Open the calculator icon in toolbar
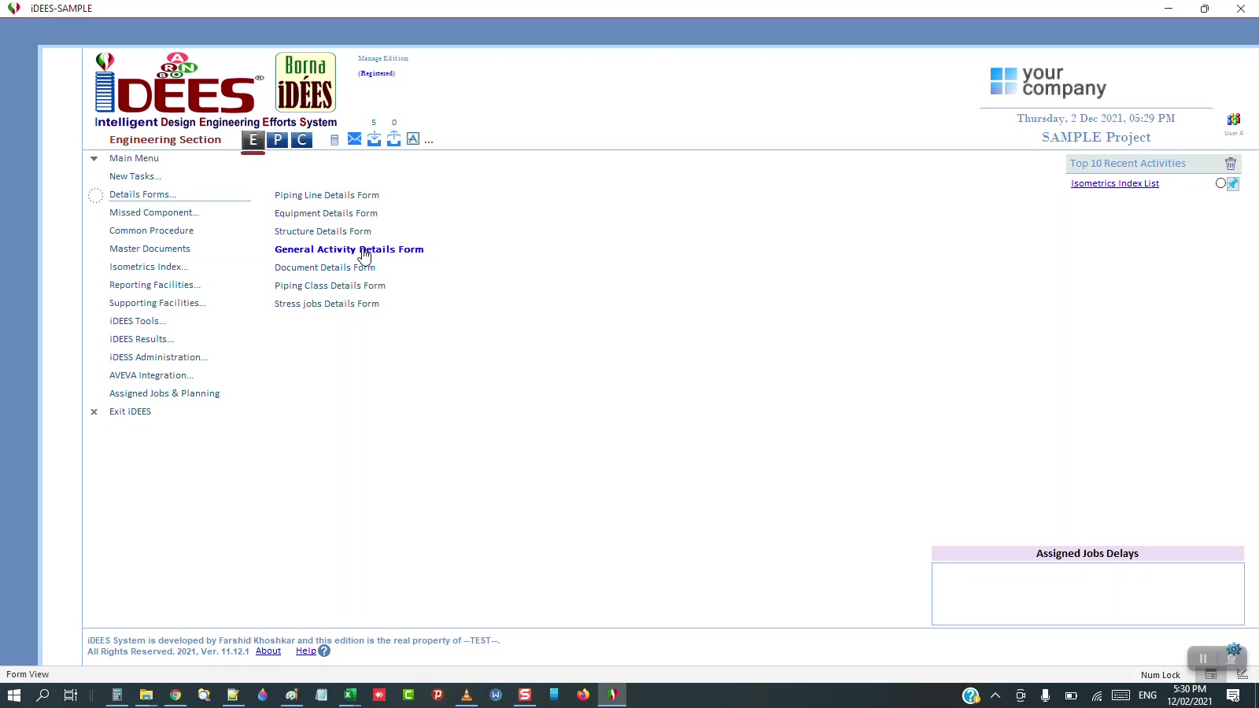 pyautogui.click(x=334, y=140)
